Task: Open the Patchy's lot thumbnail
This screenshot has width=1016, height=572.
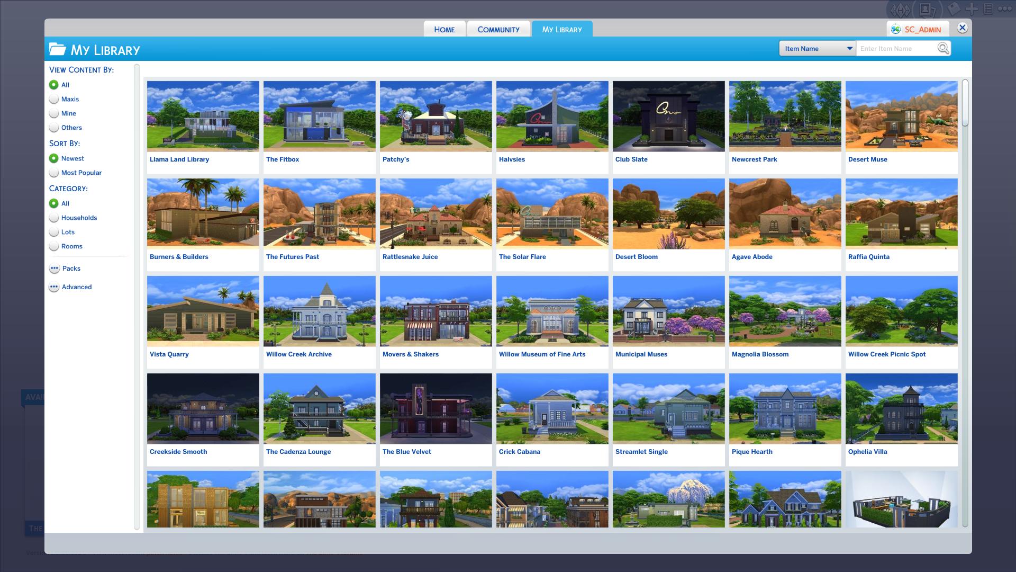Action: coord(436,116)
